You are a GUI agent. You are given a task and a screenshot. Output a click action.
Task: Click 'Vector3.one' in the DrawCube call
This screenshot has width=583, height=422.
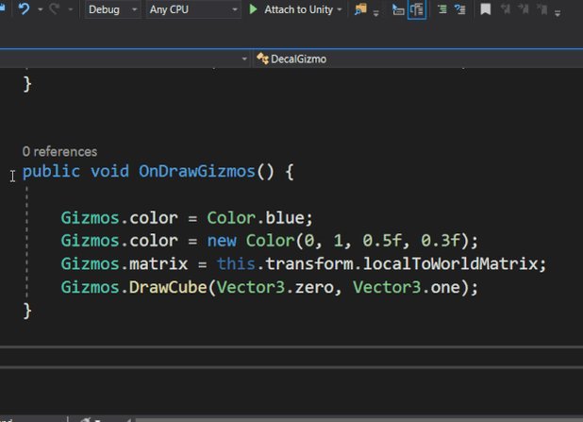(407, 287)
